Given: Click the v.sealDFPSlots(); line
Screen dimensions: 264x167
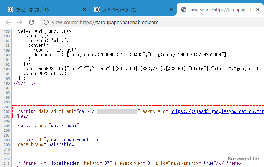Looking at the screenshot, I should pos(45,74).
